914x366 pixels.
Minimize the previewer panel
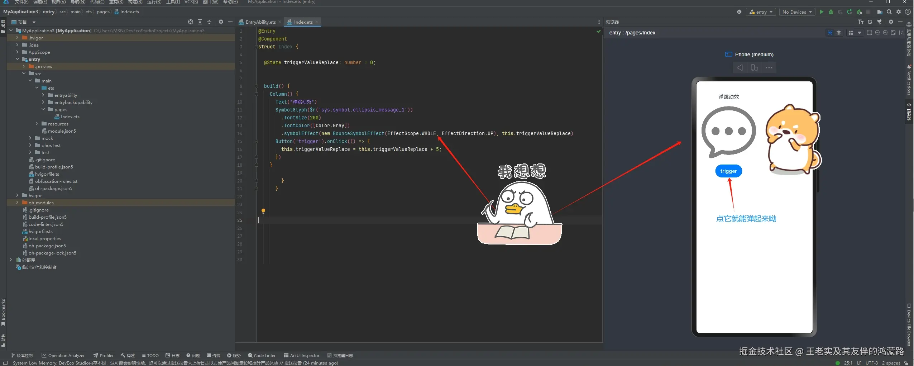[x=900, y=22]
